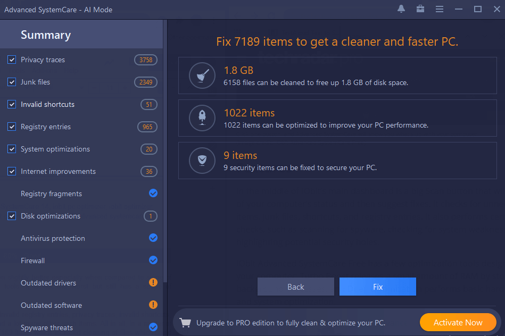This screenshot has height=336, width=505.
Task: Select the Firewall category label
Action: coord(33,261)
